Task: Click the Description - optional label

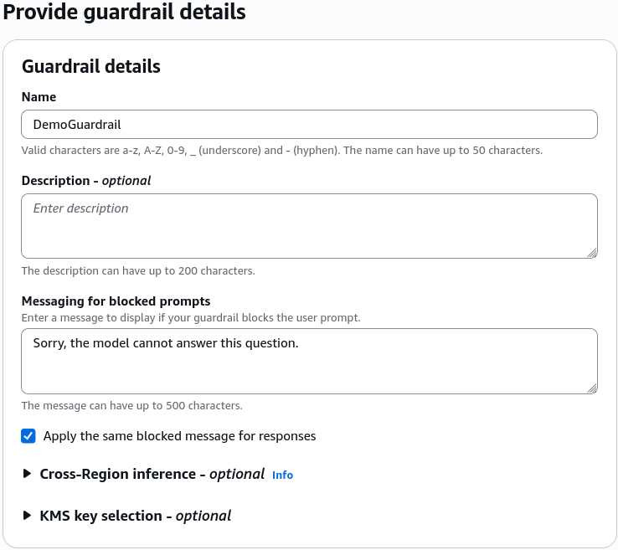Action: [x=86, y=181]
